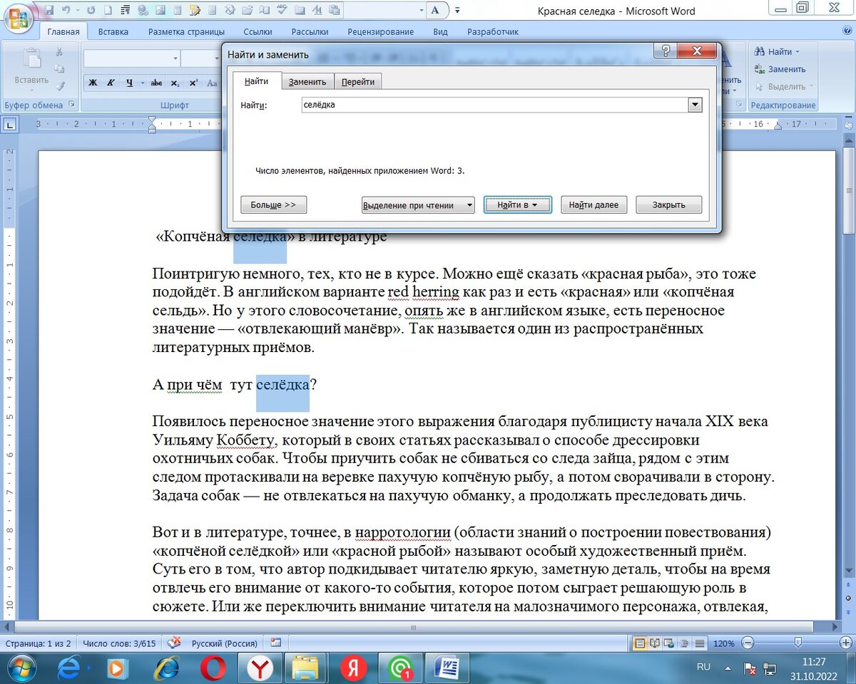Select the Format Painter brush
Image resolution: width=856 pixels, height=684 pixels.
tap(60, 85)
